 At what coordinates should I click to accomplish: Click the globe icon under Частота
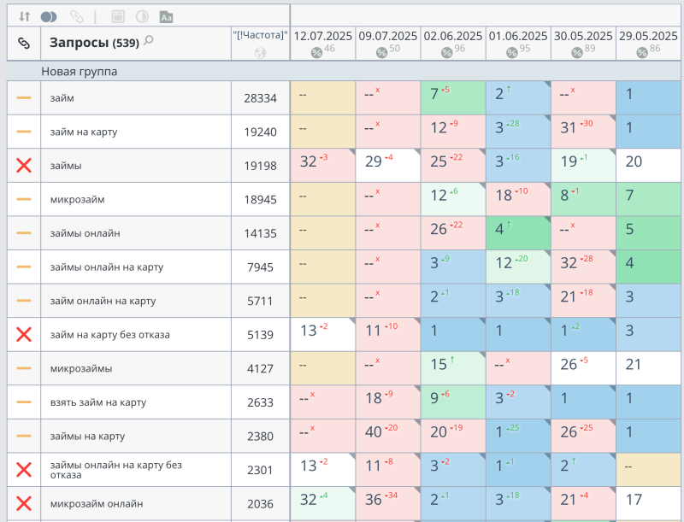coord(260,53)
